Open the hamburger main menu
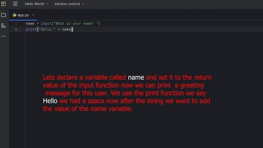The image size is (263, 148). click(x=15, y=4)
